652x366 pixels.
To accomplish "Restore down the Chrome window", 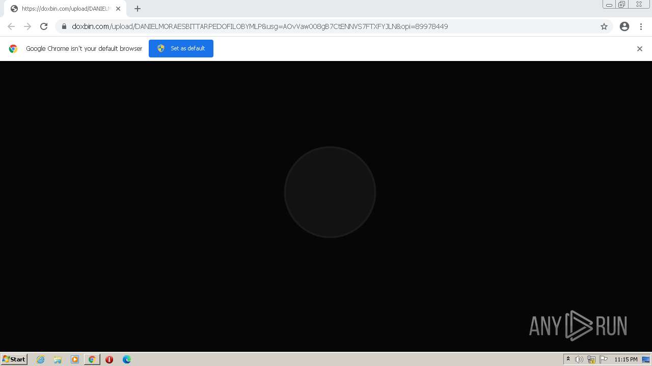I will coord(621,5).
